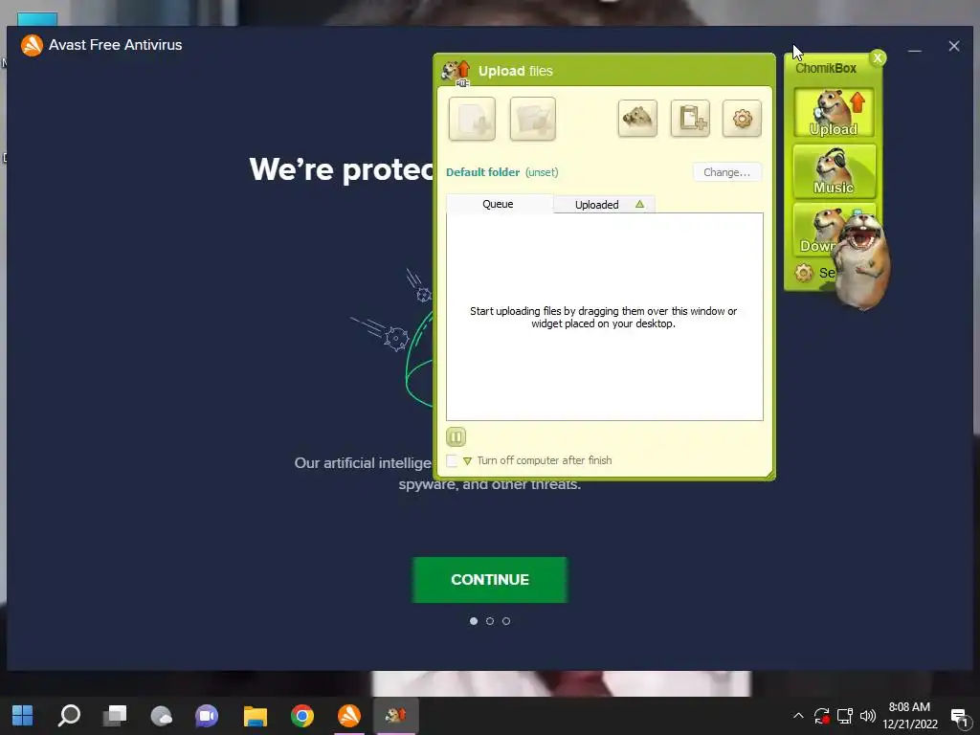Enable Turn off computer after finish
The image size is (980, 735).
(452, 460)
